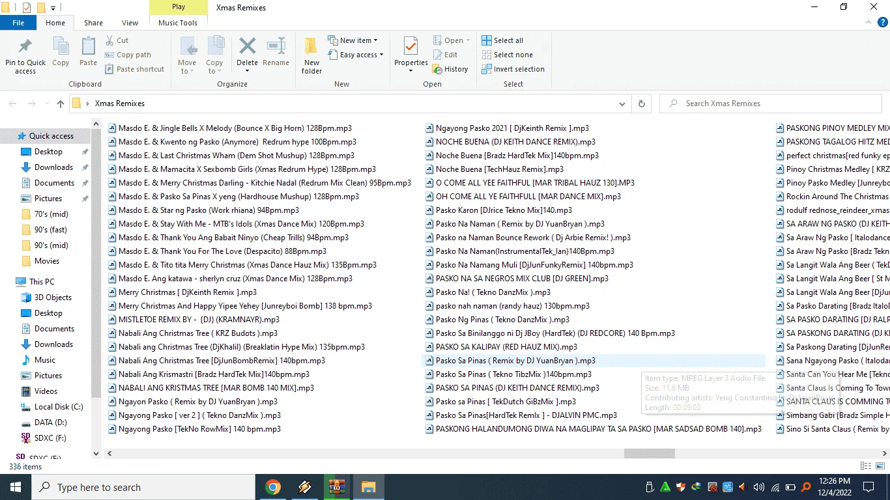Click the volume speaker icon in the system tray

tap(758, 487)
